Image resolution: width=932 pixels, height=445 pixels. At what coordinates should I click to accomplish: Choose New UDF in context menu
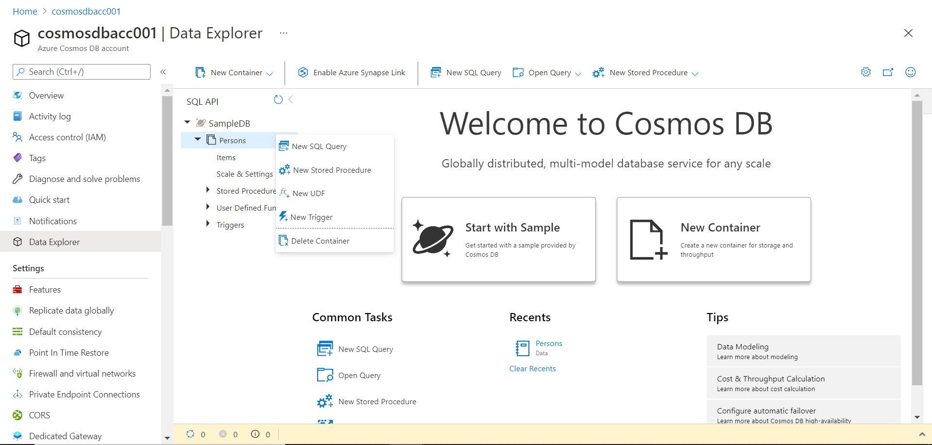click(x=335, y=193)
